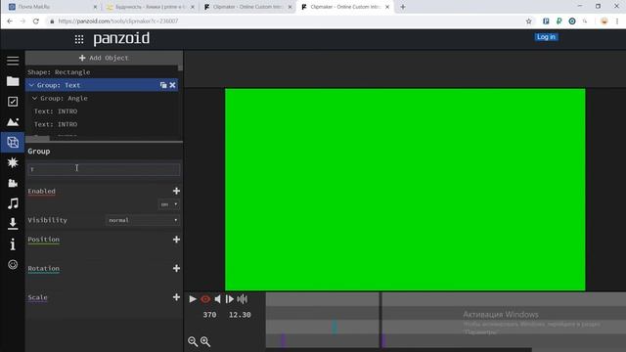Collapse the Group: Angle tree node
This screenshot has height=352, width=626.
(x=34, y=98)
